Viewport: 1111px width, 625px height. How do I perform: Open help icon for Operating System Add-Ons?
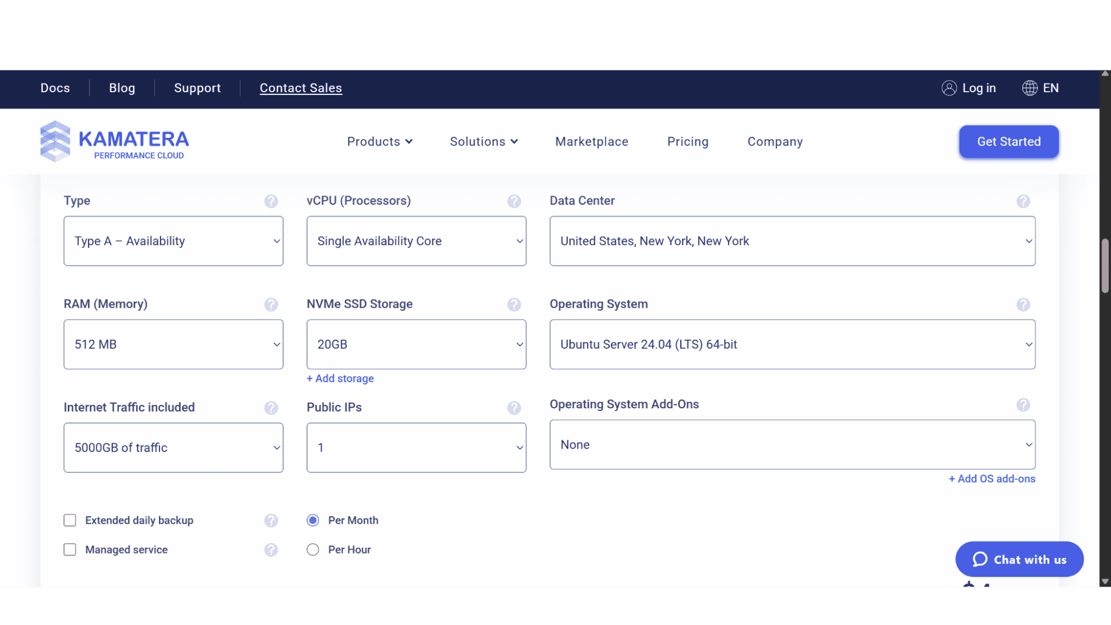(x=1023, y=405)
